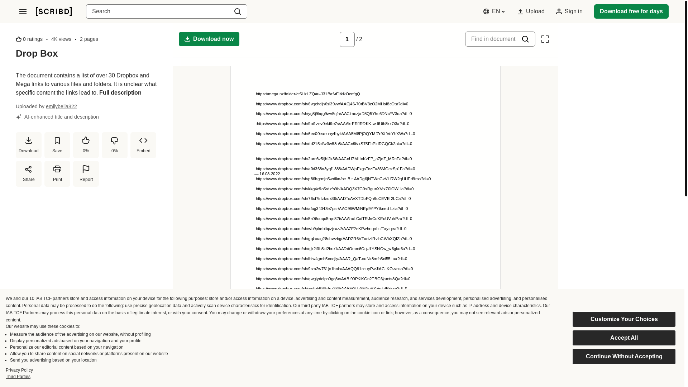Image resolution: width=688 pixels, height=387 pixels.
Task: Save the document with bookmark icon
Action: tap(57, 145)
